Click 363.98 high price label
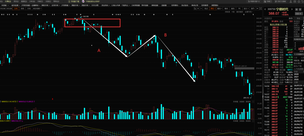Viewport: 304px width, 136px height. click(x=86, y=17)
